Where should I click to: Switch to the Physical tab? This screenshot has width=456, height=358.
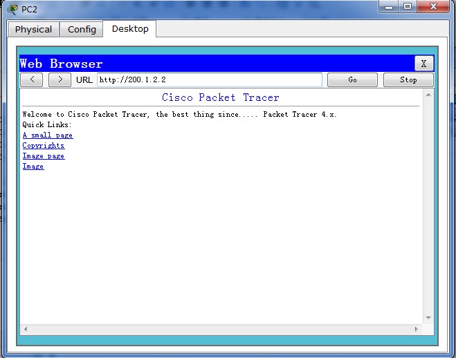click(x=33, y=29)
